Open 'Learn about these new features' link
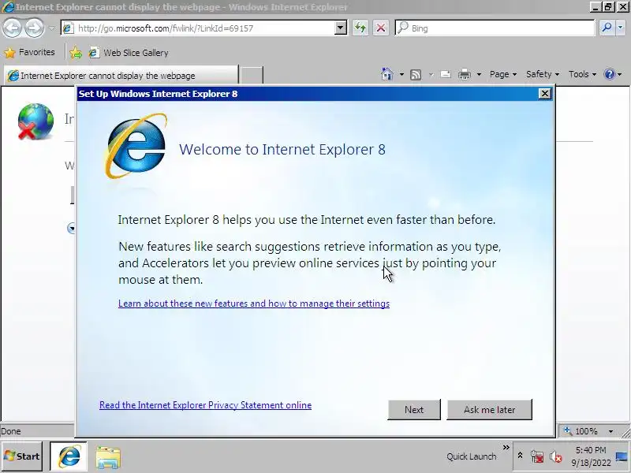 click(254, 304)
